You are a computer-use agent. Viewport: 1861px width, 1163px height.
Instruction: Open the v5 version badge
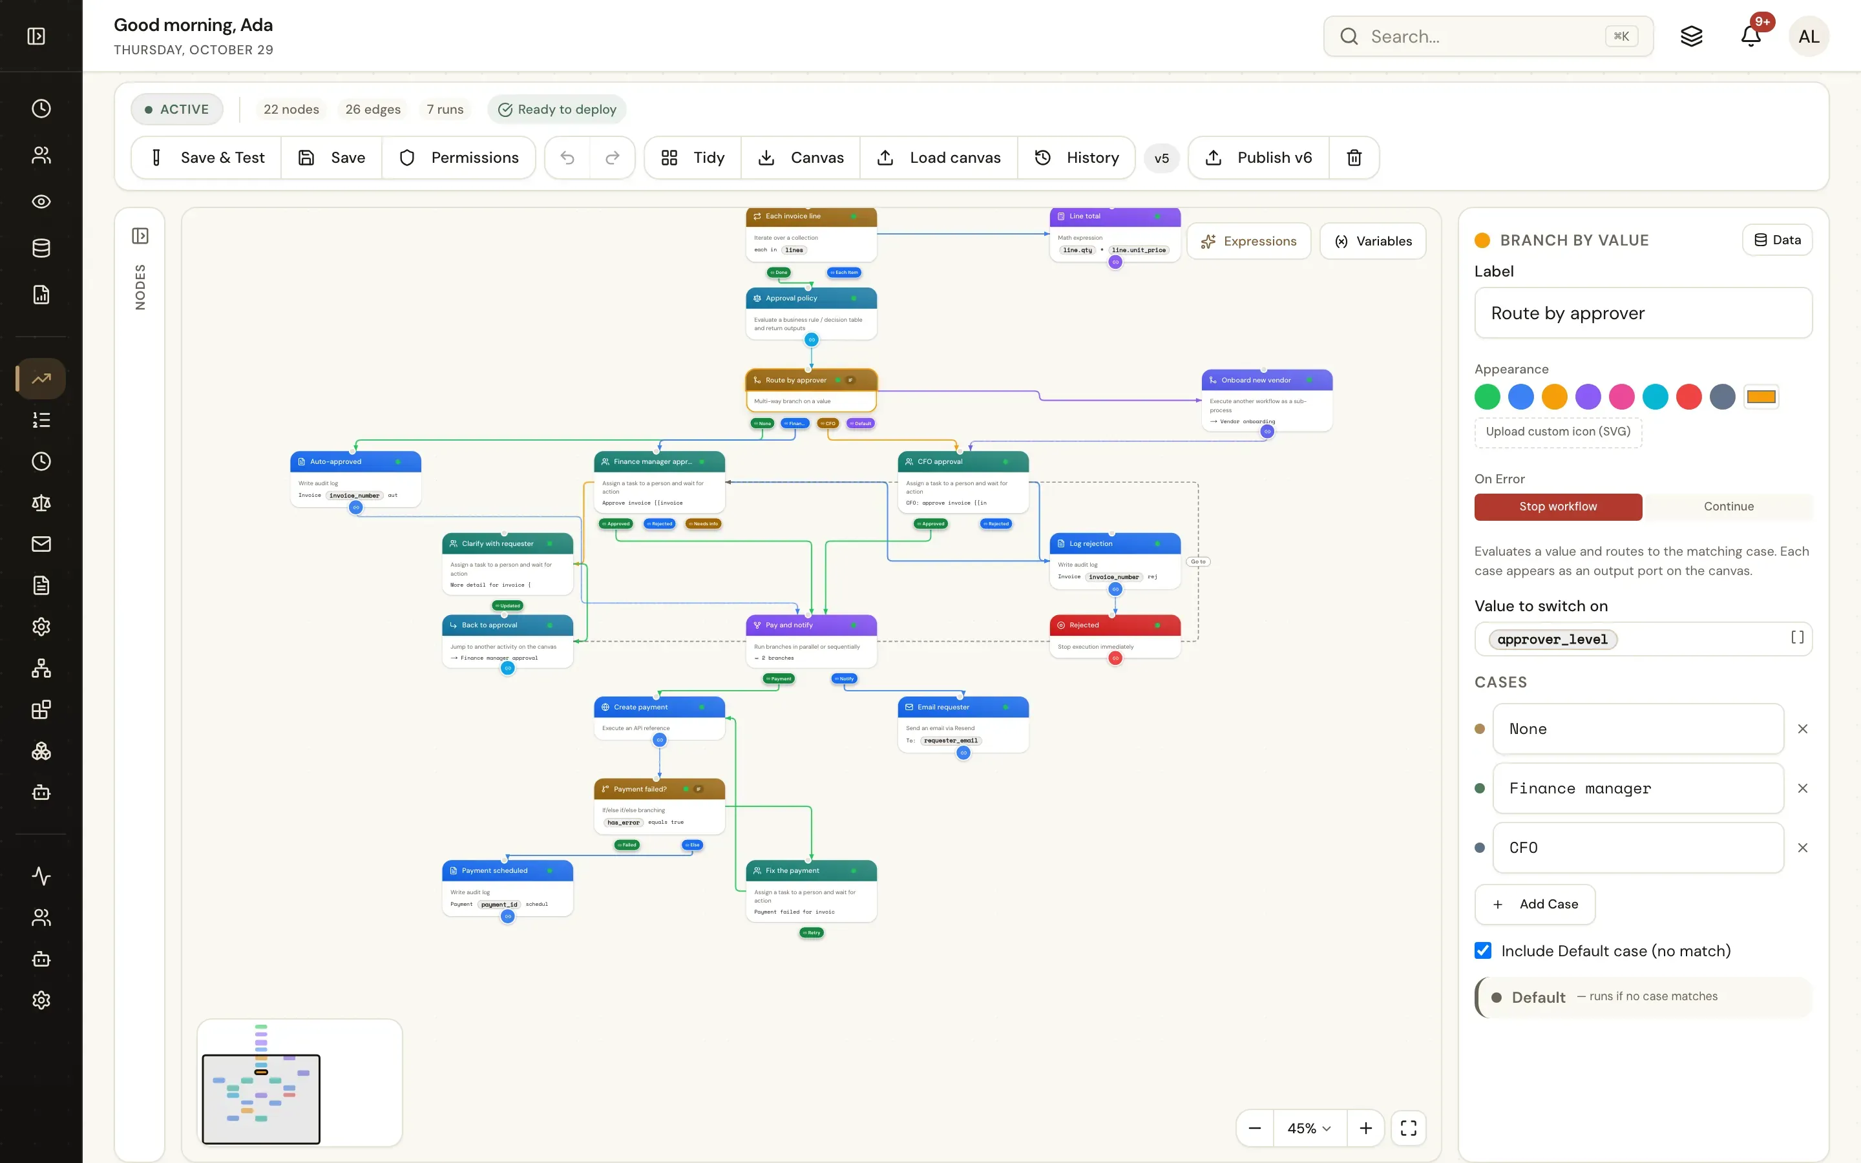(1161, 158)
